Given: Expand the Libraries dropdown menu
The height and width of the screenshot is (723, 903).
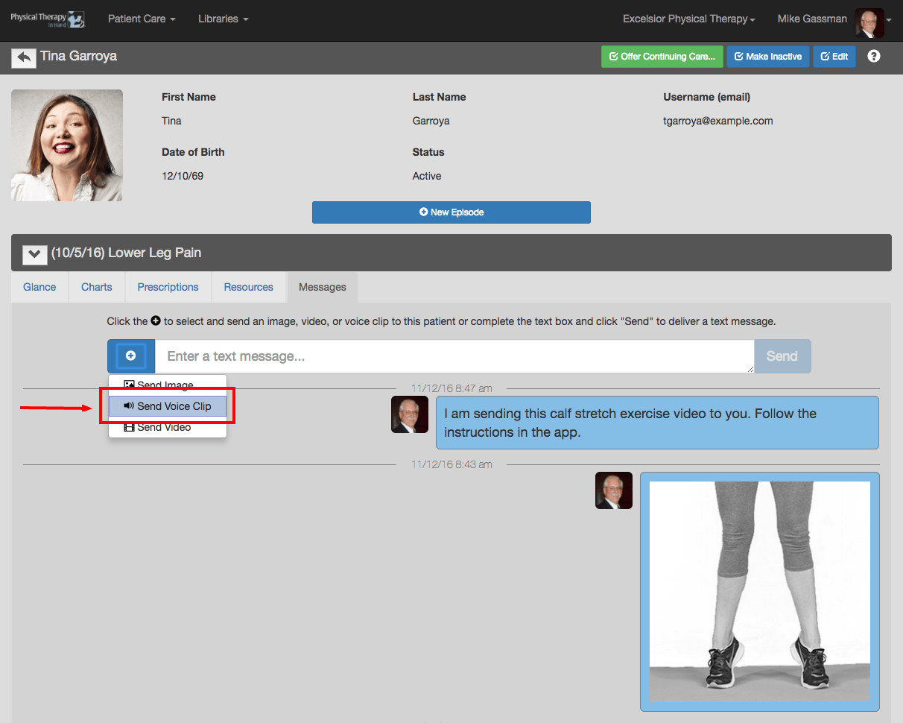Looking at the screenshot, I should click(224, 19).
